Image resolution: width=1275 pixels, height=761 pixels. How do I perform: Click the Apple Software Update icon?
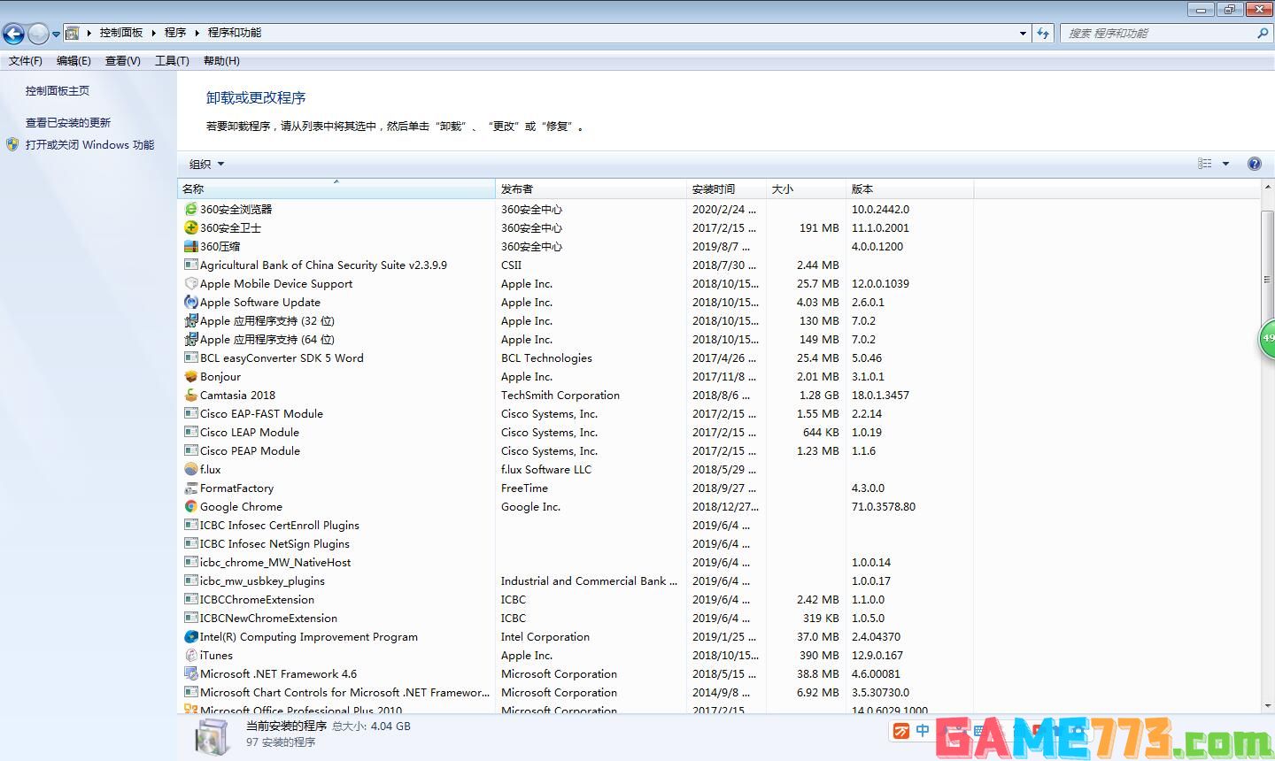pyautogui.click(x=190, y=302)
